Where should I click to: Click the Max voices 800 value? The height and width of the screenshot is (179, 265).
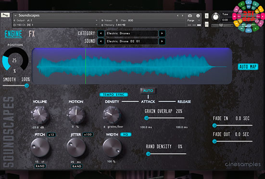[130, 21]
